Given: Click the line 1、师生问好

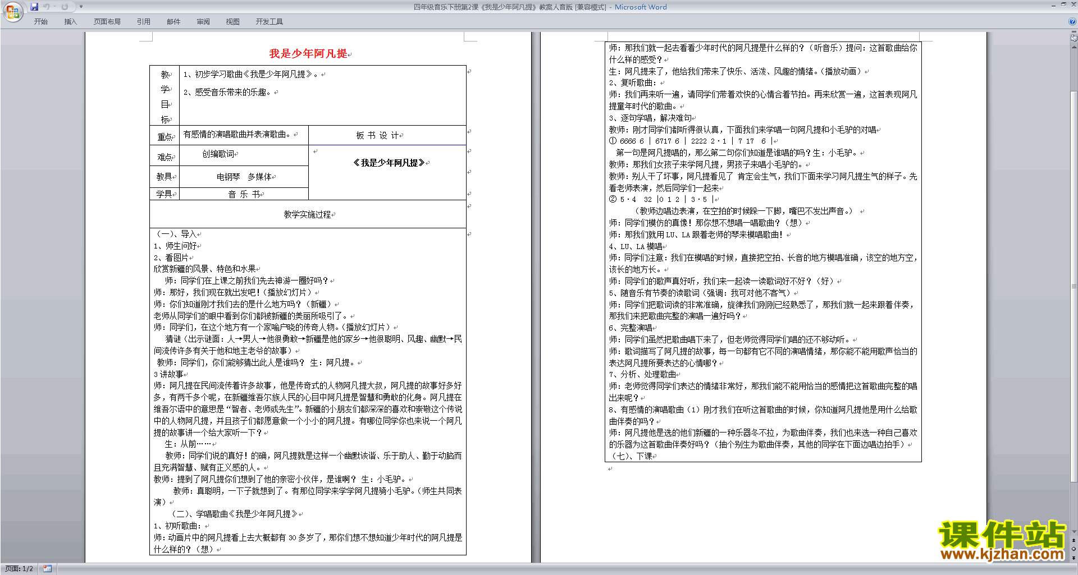Looking at the screenshot, I should (175, 246).
